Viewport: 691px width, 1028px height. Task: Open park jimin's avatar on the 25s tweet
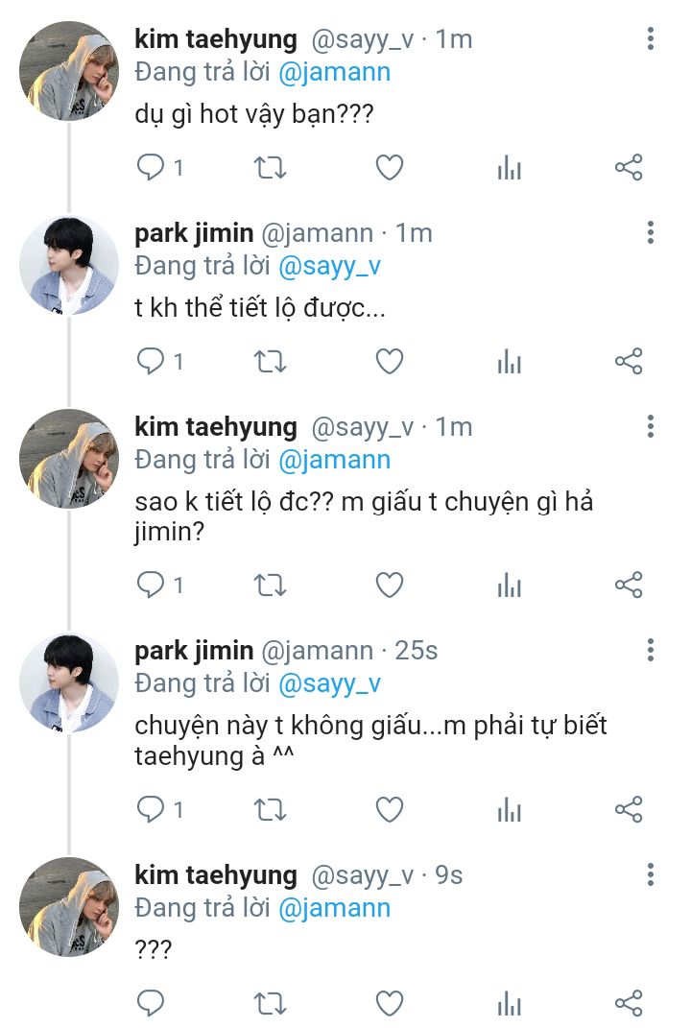[x=69, y=682]
